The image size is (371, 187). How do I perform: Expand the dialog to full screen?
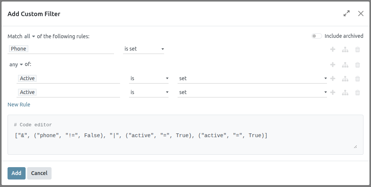pyautogui.click(x=347, y=13)
